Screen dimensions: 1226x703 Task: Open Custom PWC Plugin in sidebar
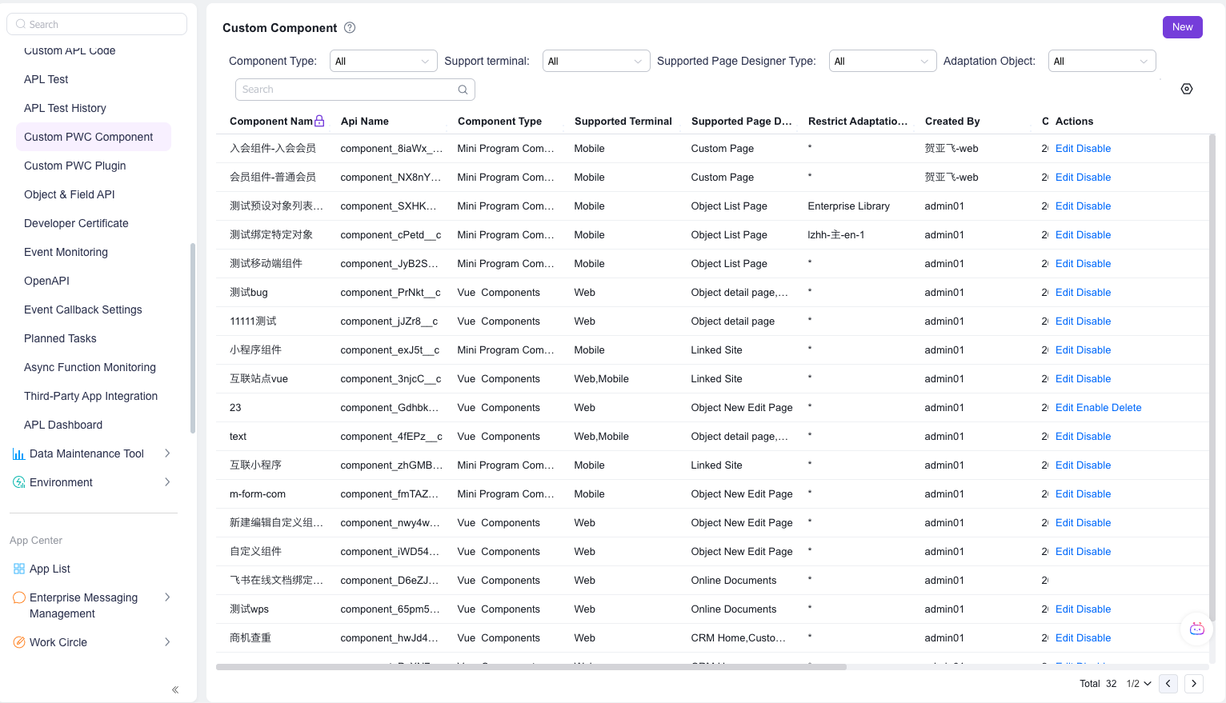[75, 166]
